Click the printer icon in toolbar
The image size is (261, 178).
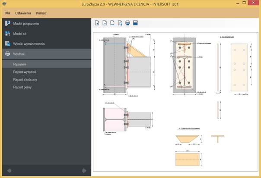click(127, 23)
